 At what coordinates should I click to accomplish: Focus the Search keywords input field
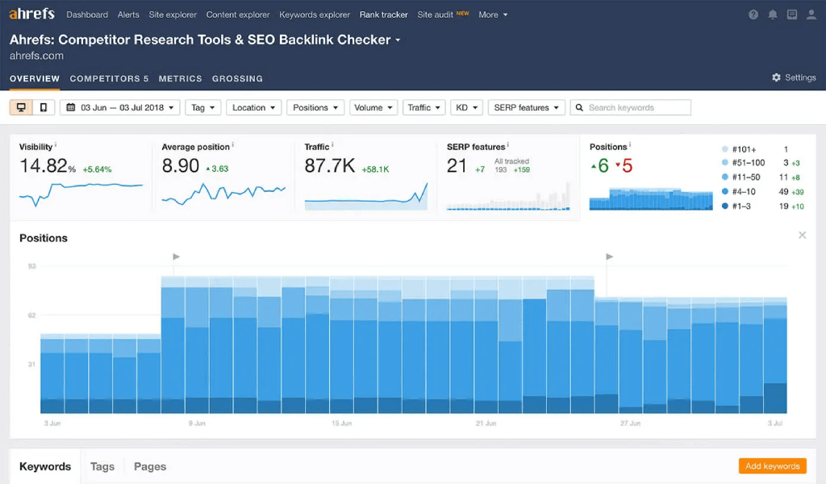(631, 107)
